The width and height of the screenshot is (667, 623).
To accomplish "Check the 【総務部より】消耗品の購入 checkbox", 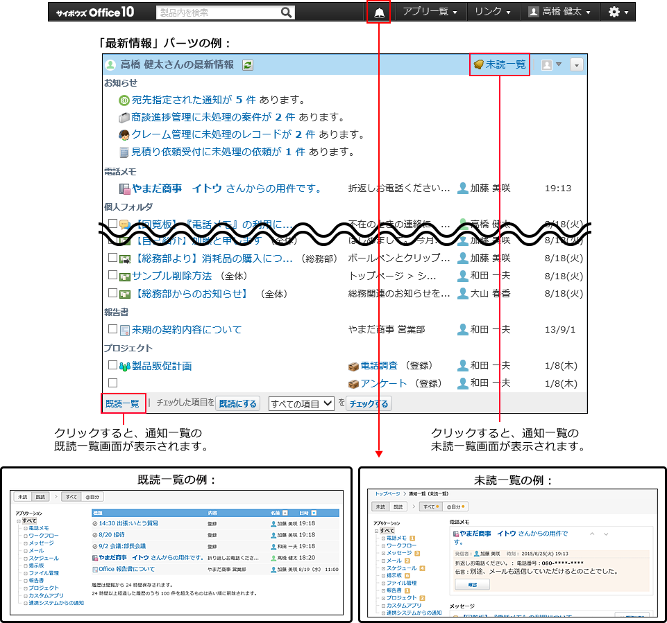I will pyautogui.click(x=112, y=257).
